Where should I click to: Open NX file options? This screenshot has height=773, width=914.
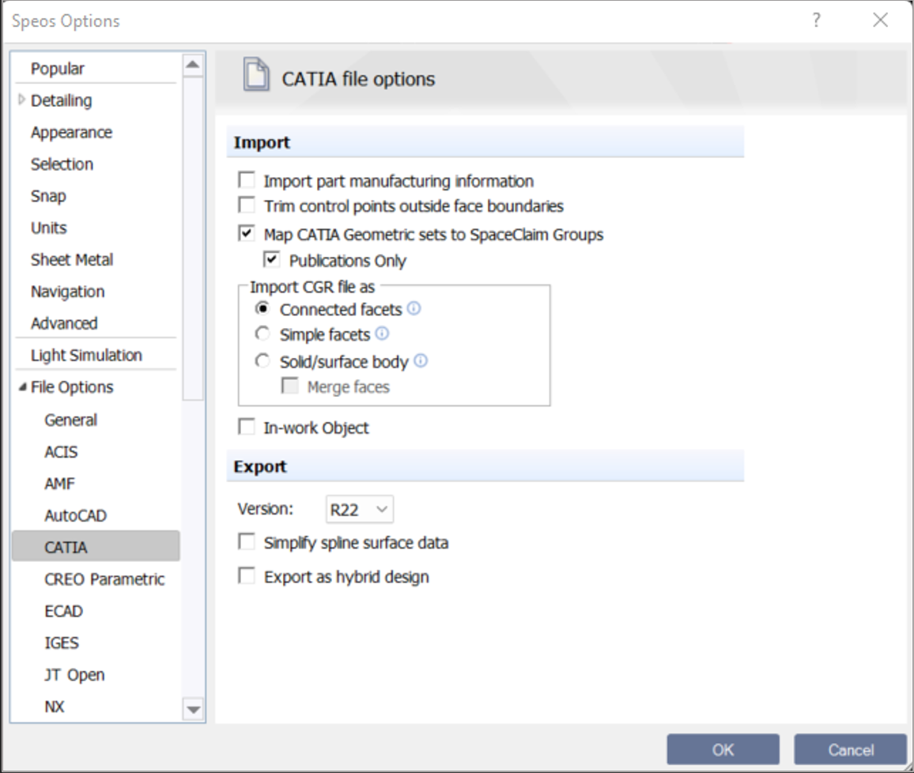point(55,707)
